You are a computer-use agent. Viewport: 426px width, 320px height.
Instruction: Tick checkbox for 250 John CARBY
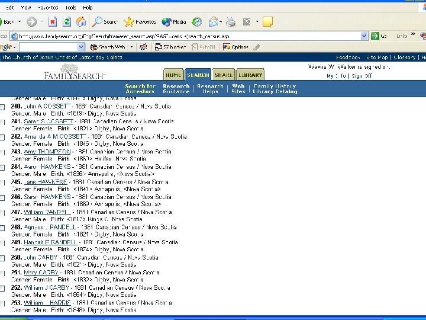click(x=2, y=258)
